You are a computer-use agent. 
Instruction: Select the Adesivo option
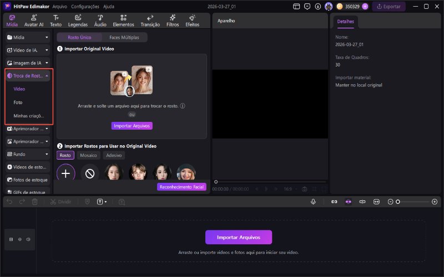(x=114, y=156)
